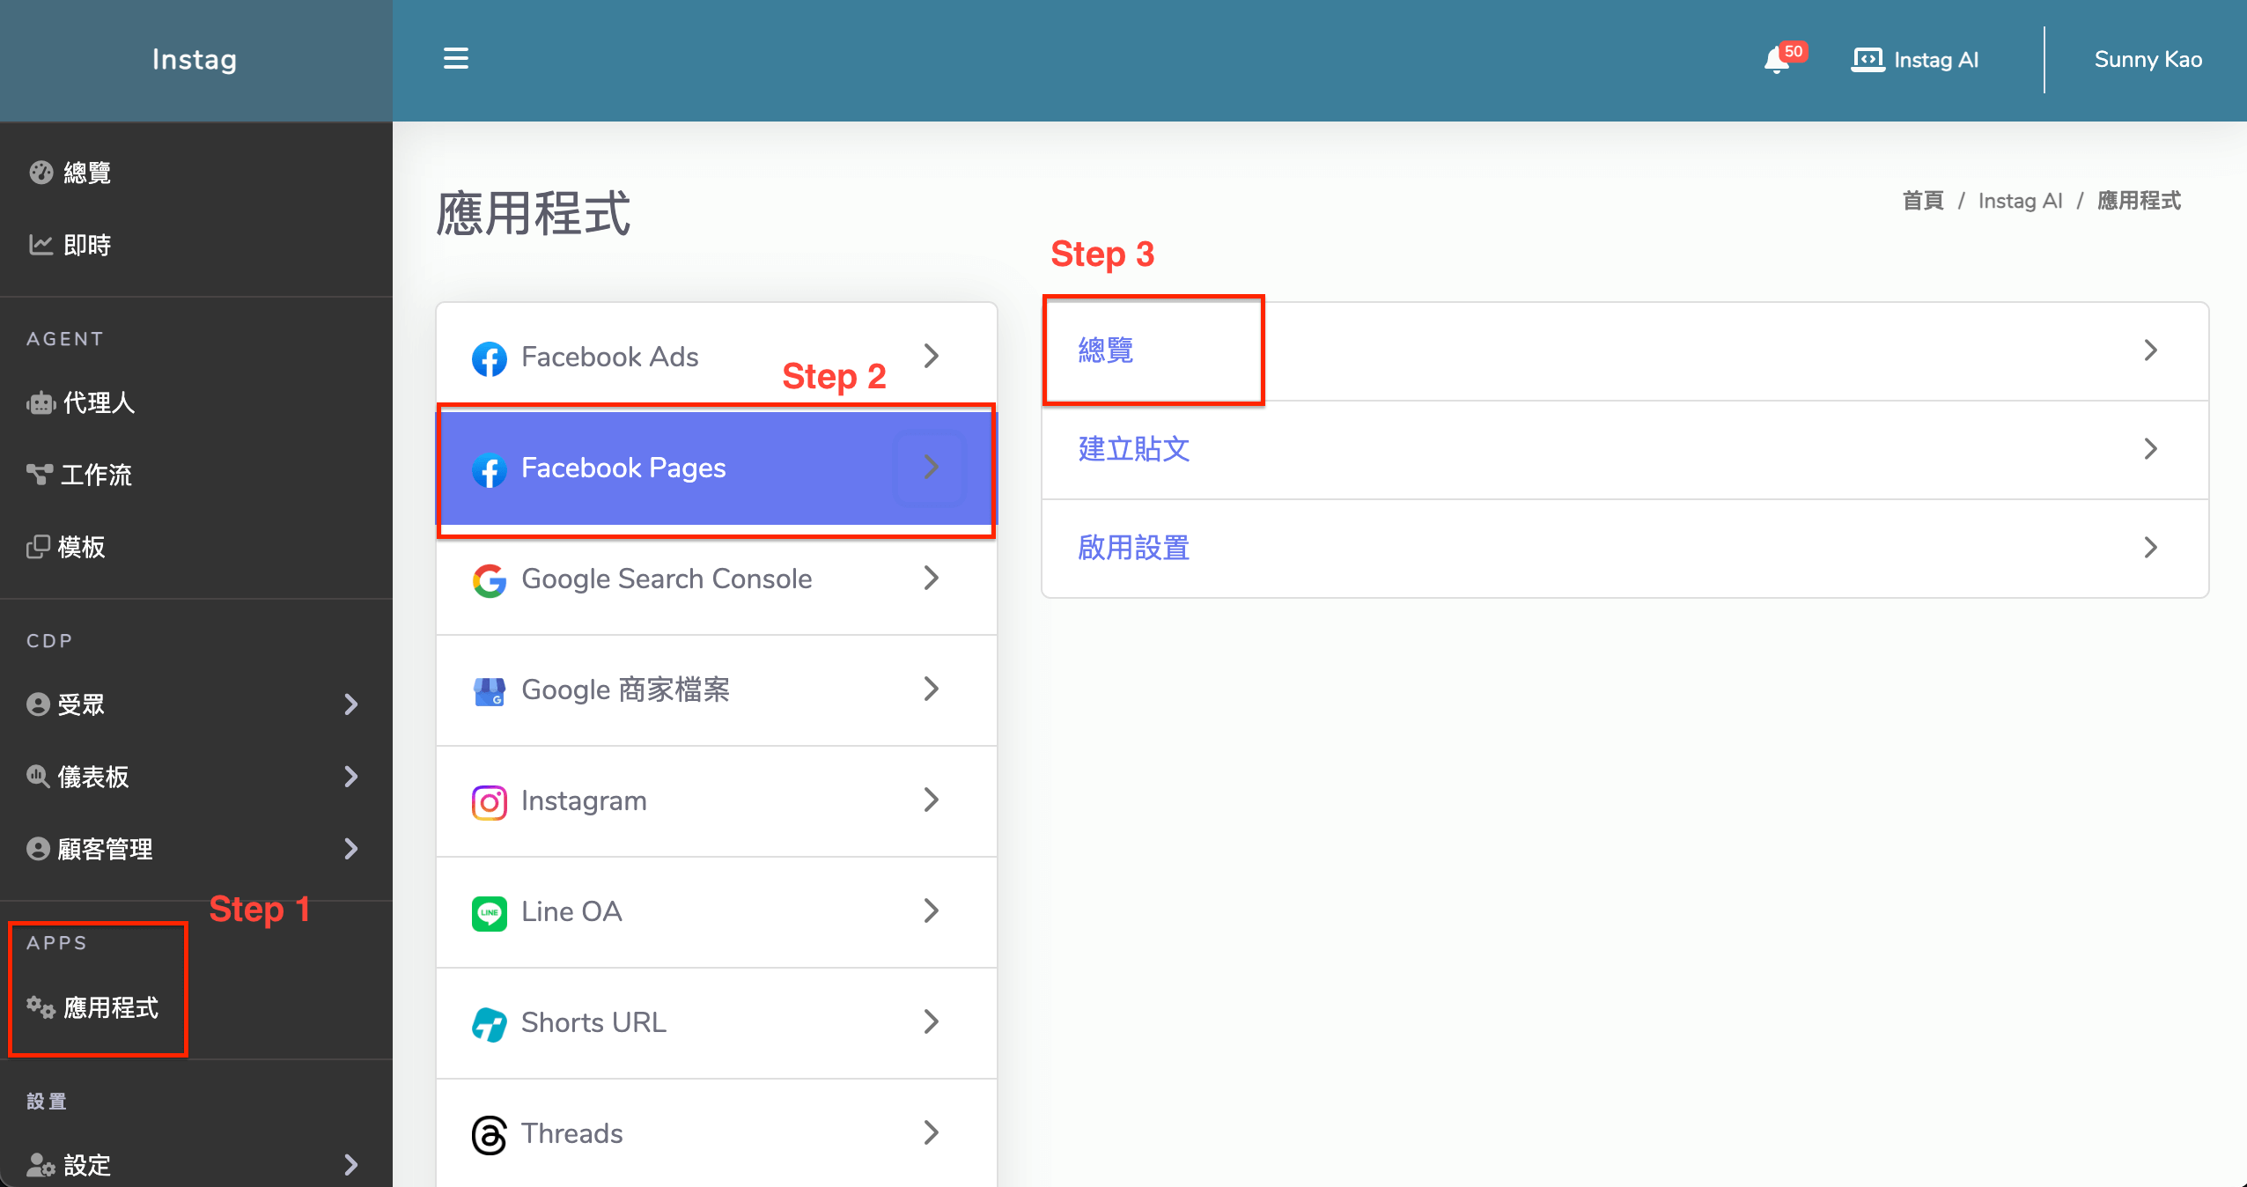
Task: Click the Line OA green icon
Action: (489, 912)
